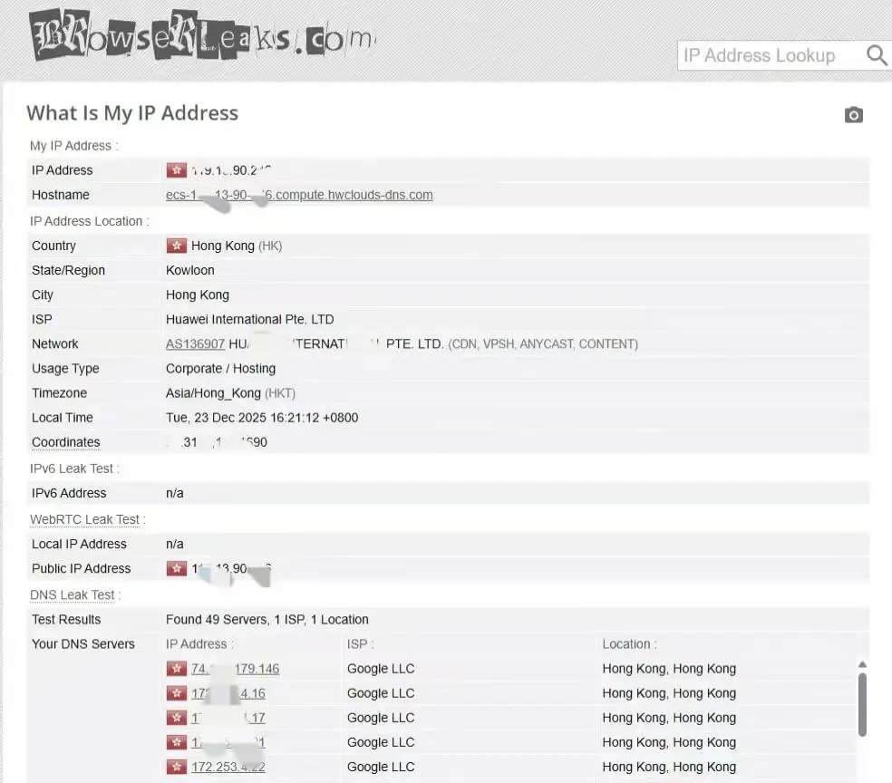The width and height of the screenshot is (892, 783).
Task: Open the WebRTC Leak Test link
Action: pos(84,519)
